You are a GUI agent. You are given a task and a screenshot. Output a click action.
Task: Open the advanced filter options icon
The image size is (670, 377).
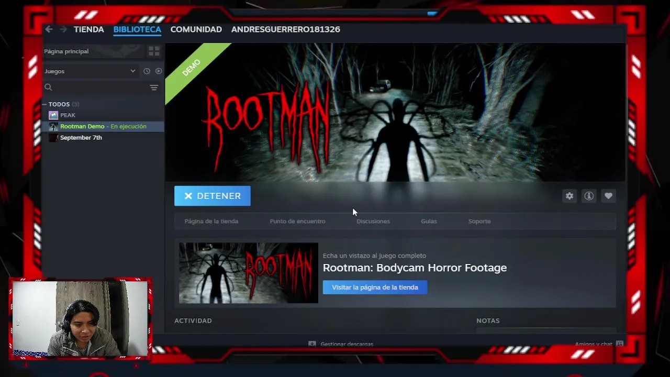[x=154, y=87]
